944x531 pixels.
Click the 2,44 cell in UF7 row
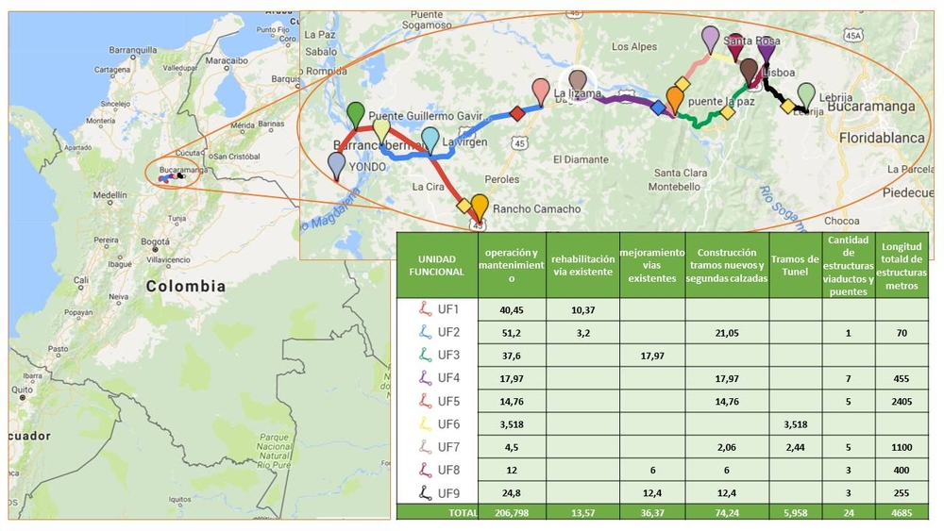click(795, 447)
